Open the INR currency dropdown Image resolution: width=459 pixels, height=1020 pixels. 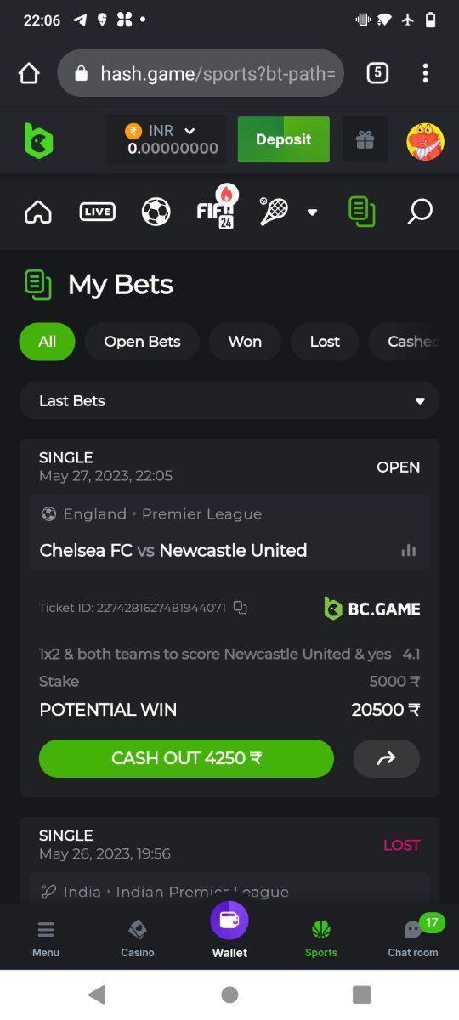(166, 140)
